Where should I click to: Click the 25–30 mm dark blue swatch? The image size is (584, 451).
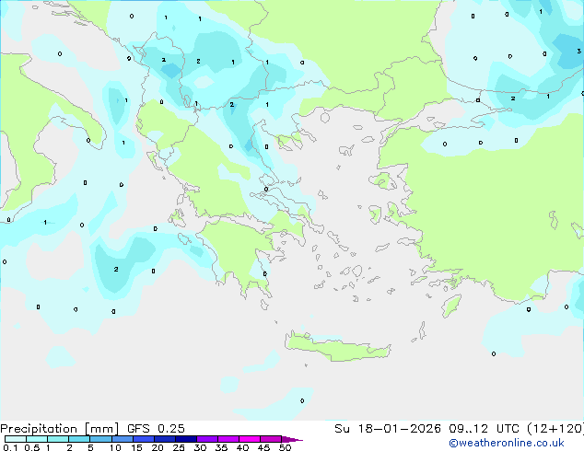(x=185, y=439)
